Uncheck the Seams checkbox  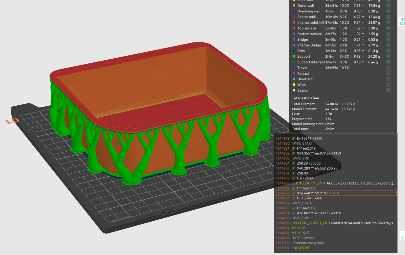(388, 90)
